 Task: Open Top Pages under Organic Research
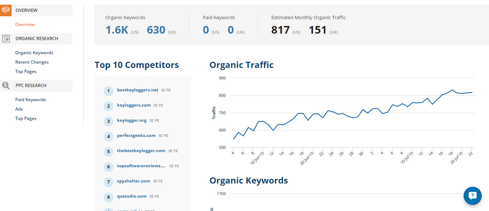click(26, 72)
